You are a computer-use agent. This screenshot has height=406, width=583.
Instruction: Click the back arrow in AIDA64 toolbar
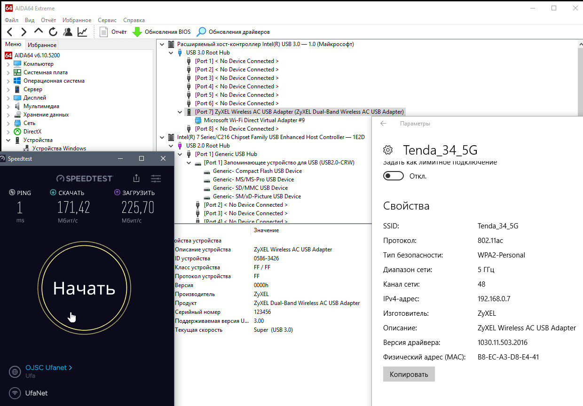9,32
